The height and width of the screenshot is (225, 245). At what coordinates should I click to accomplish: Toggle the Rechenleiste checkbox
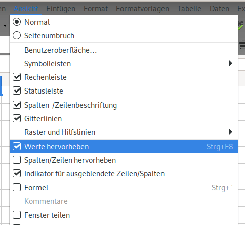coord(17,77)
